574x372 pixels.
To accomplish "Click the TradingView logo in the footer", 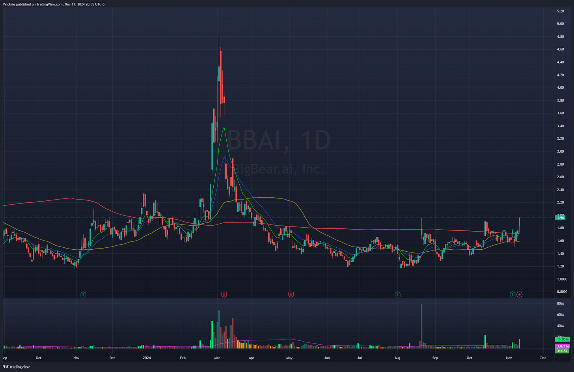I will click(x=16, y=367).
